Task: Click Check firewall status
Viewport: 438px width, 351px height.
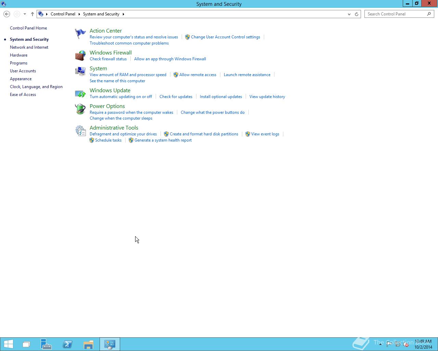Action: [x=108, y=59]
